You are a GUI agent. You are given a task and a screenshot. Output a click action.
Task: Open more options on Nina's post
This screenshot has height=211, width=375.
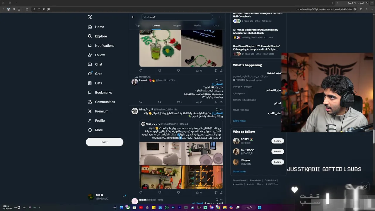[x=221, y=109]
